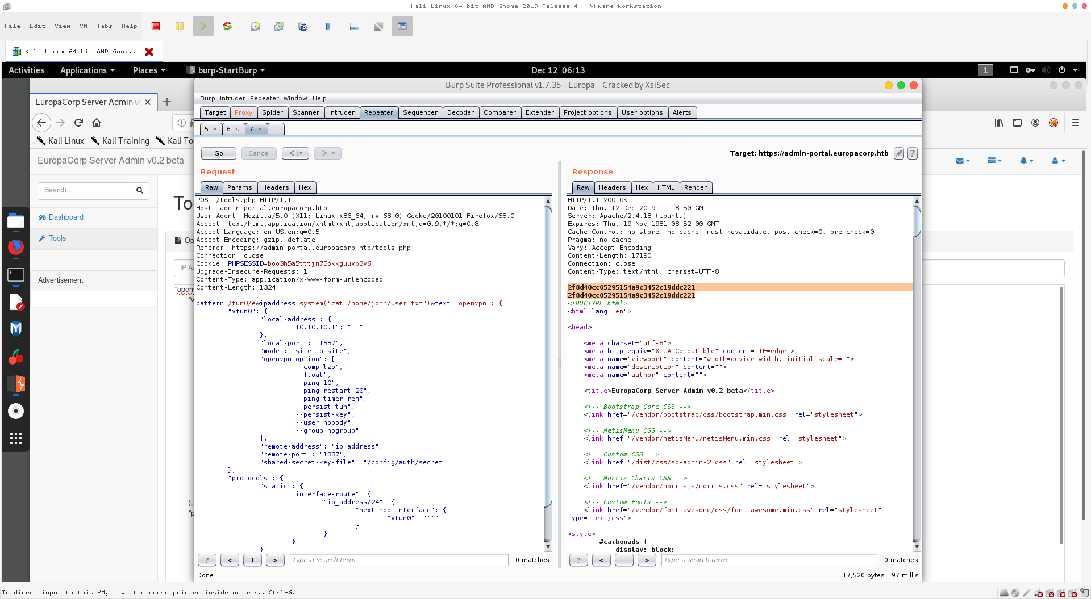Click search magnifier button on EuropaCorp page
This screenshot has height=599, width=1091.
click(140, 190)
